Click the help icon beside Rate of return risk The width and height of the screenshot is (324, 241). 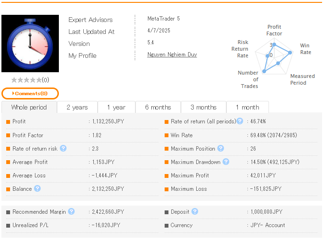pyautogui.click(x=63, y=149)
